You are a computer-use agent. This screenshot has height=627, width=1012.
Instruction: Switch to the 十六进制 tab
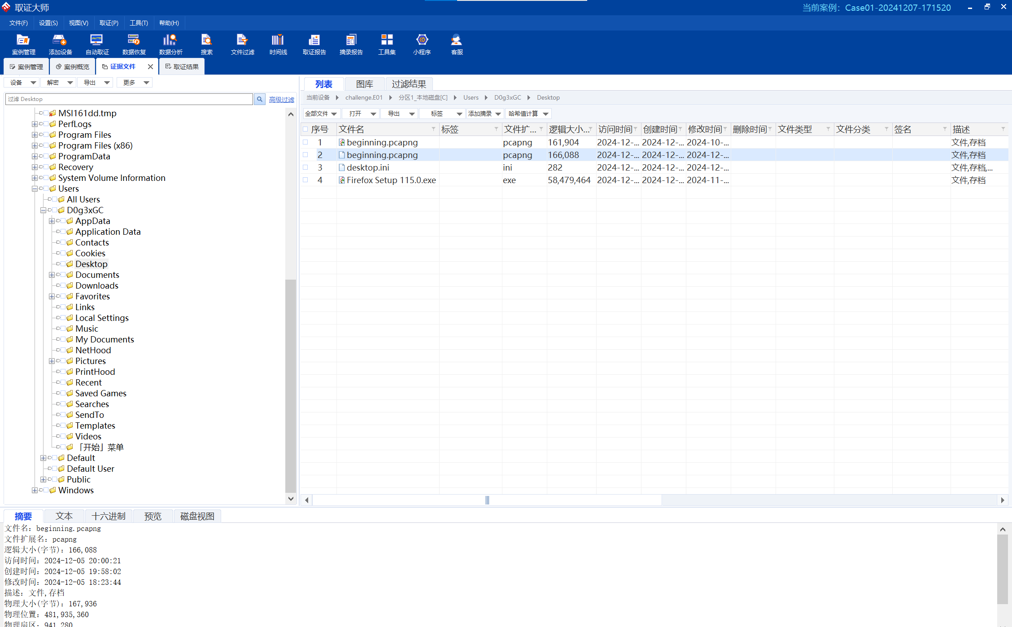pyautogui.click(x=109, y=516)
